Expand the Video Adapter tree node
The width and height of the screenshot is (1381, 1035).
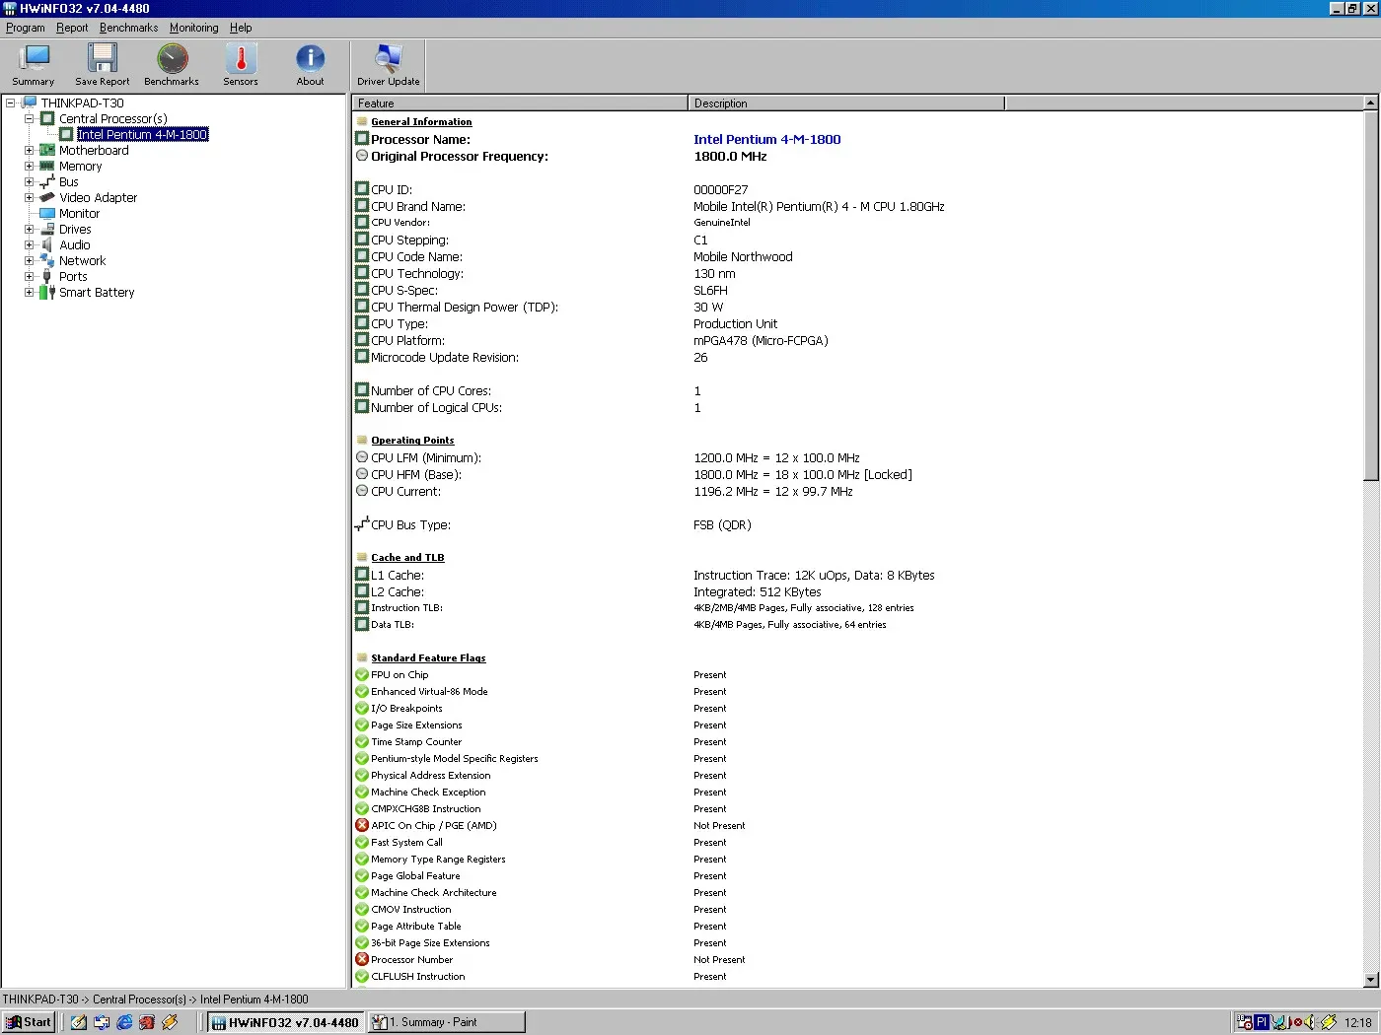coord(29,197)
